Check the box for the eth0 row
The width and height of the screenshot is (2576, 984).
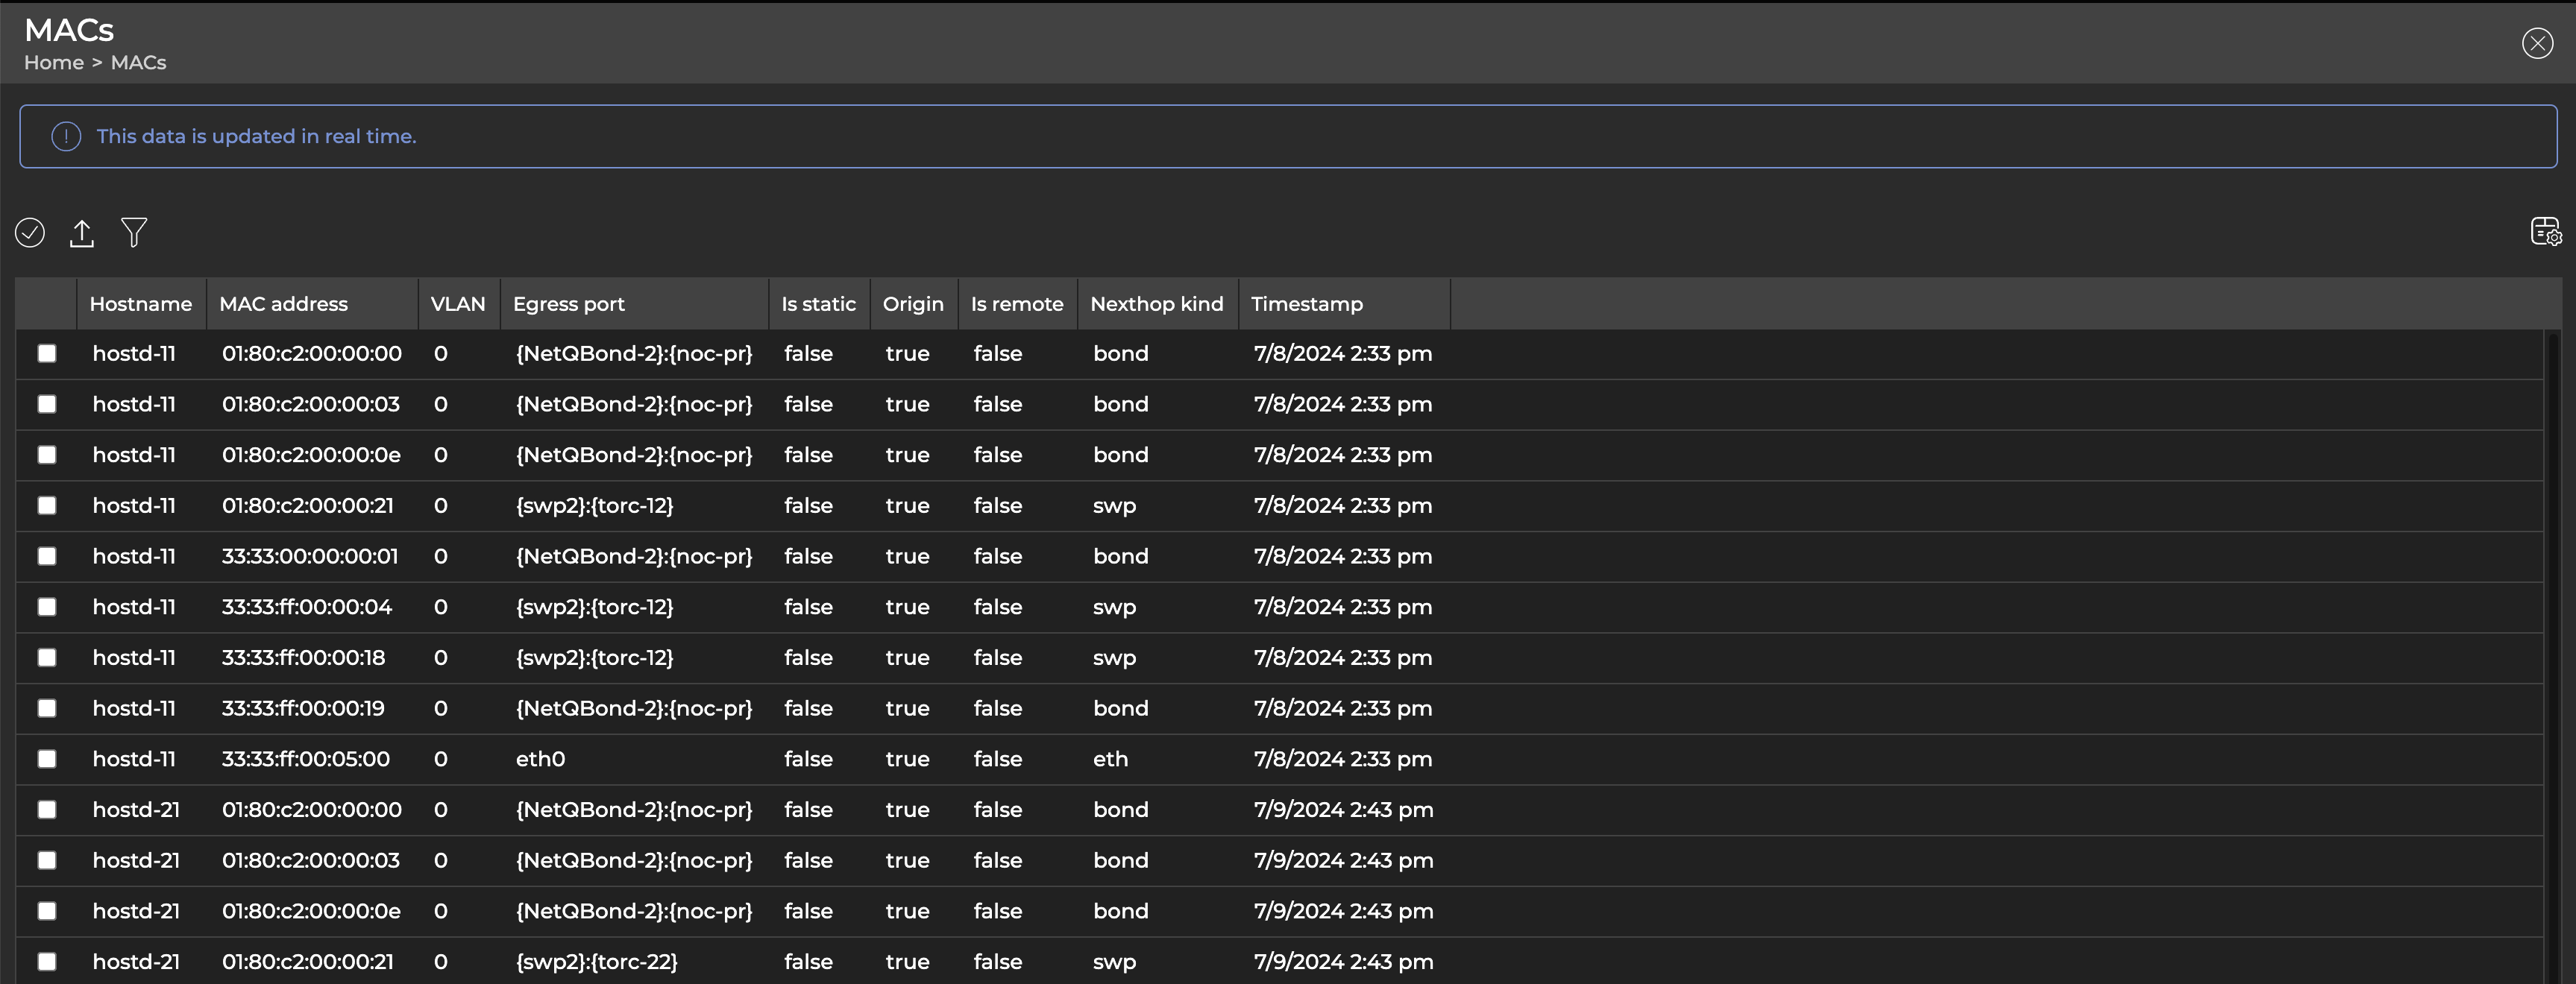[47, 758]
